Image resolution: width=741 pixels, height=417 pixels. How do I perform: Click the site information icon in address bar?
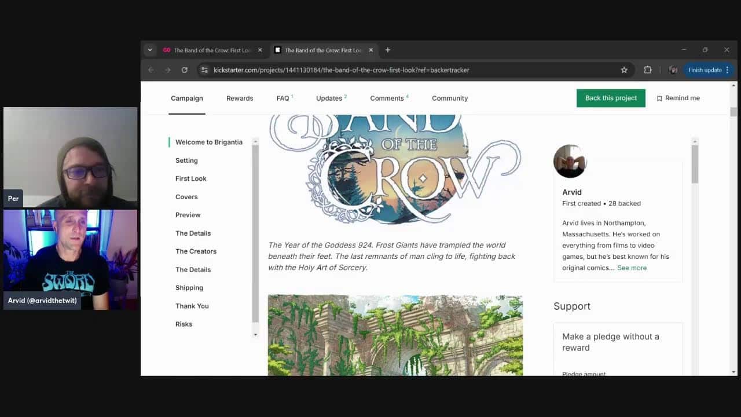click(x=204, y=70)
